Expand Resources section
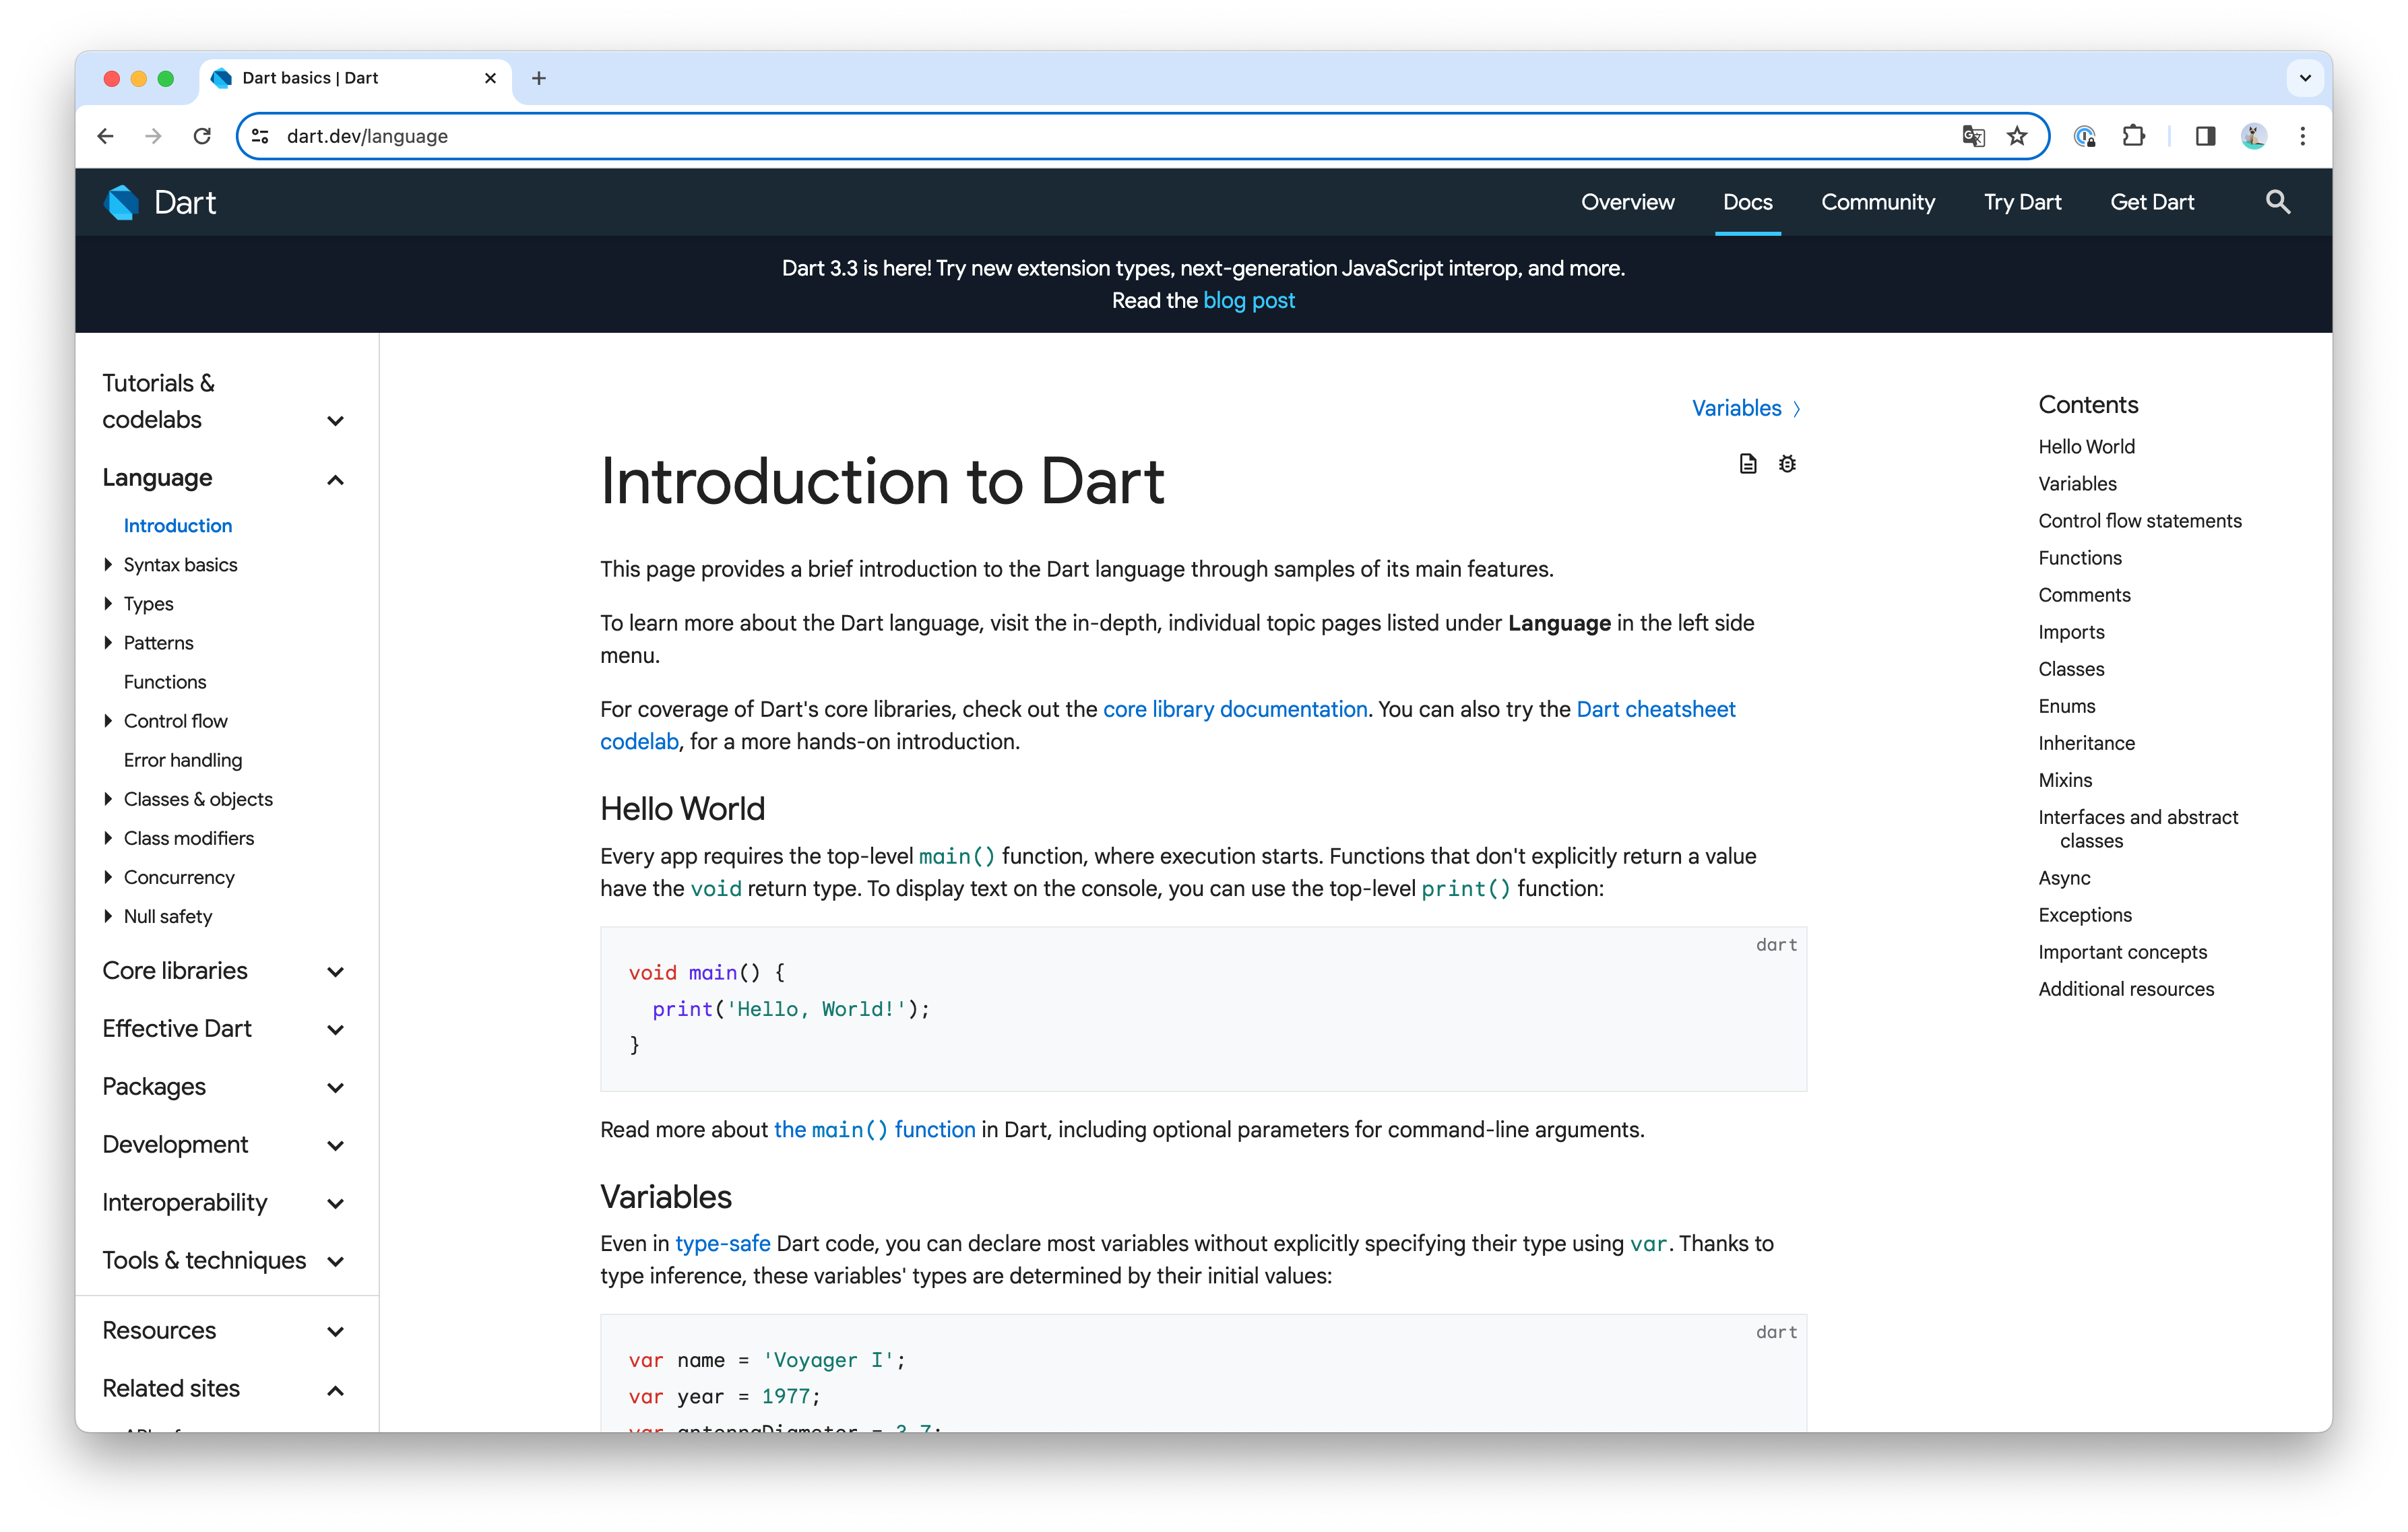 (224, 1331)
